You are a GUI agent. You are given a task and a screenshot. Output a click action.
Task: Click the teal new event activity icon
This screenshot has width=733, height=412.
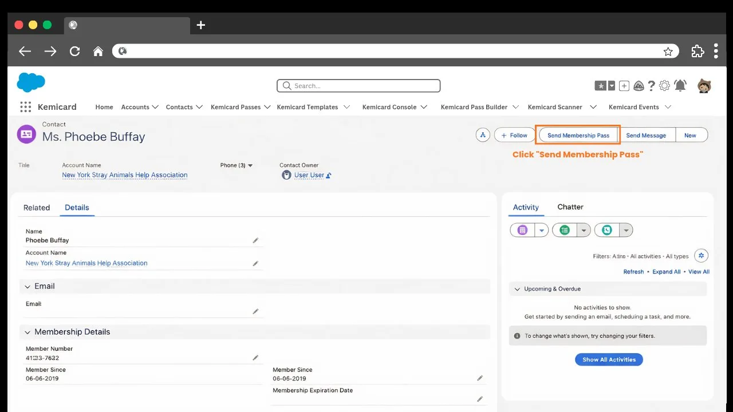(607, 230)
